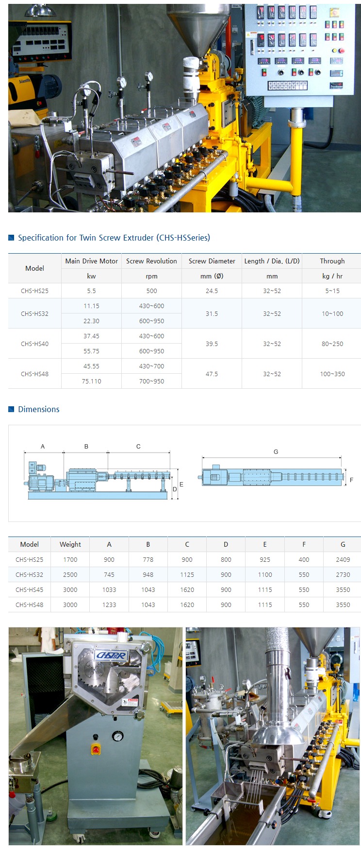This screenshot has height=850, width=361.
Task: Click the Weight header in dimensions table
Action: (x=70, y=544)
